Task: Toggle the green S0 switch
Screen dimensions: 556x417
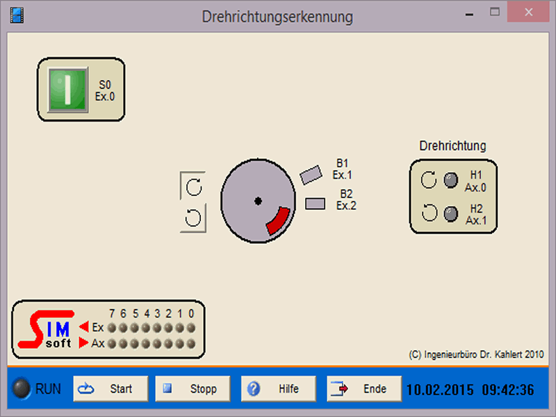Action: point(68,90)
